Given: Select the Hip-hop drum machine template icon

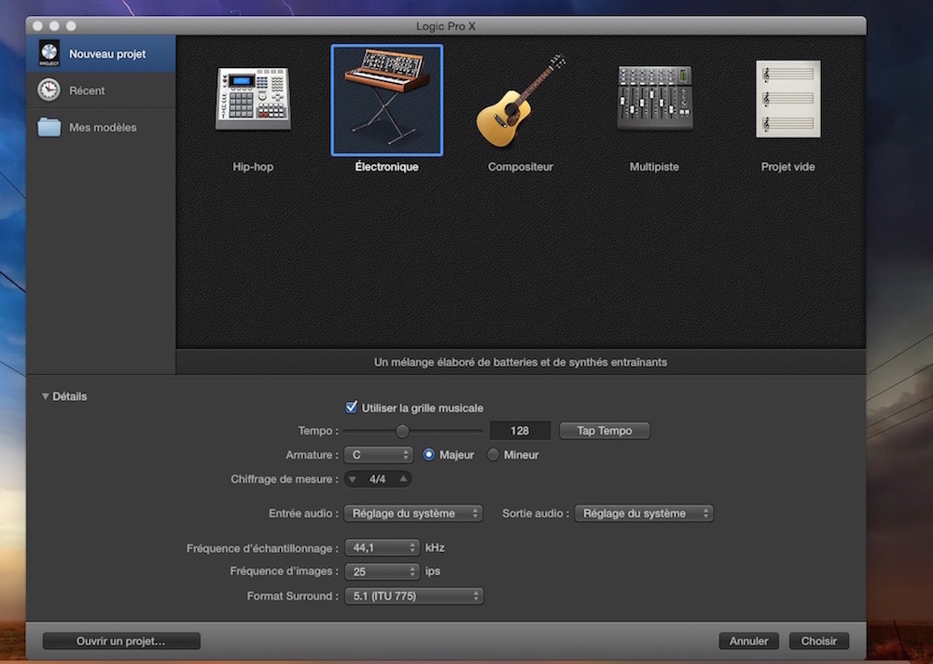Looking at the screenshot, I should 254,99.
